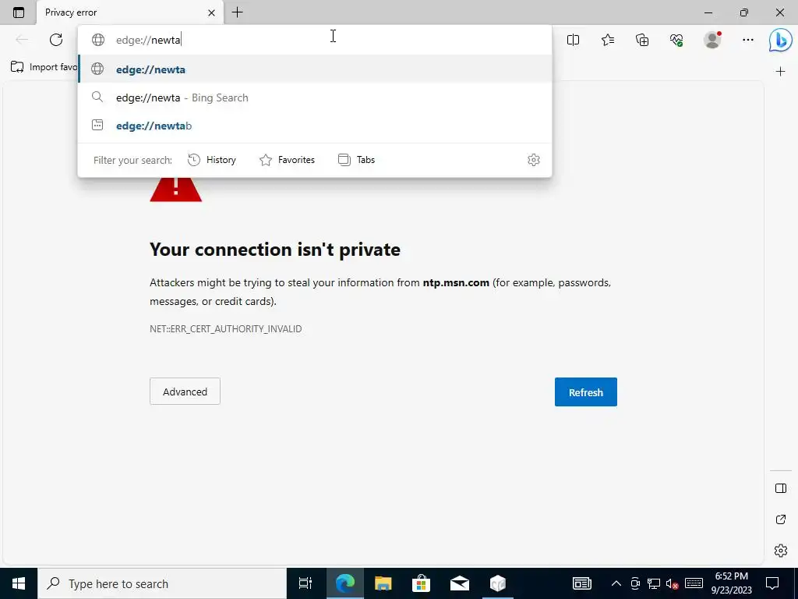Open a new tab with plus icon
Viewport: 798px width, 599px height.
(x=237, y=12)
